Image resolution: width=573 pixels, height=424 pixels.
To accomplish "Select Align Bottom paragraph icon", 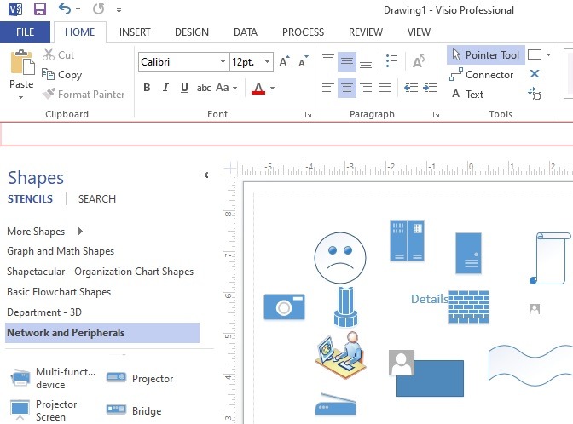I will (366, 64).
